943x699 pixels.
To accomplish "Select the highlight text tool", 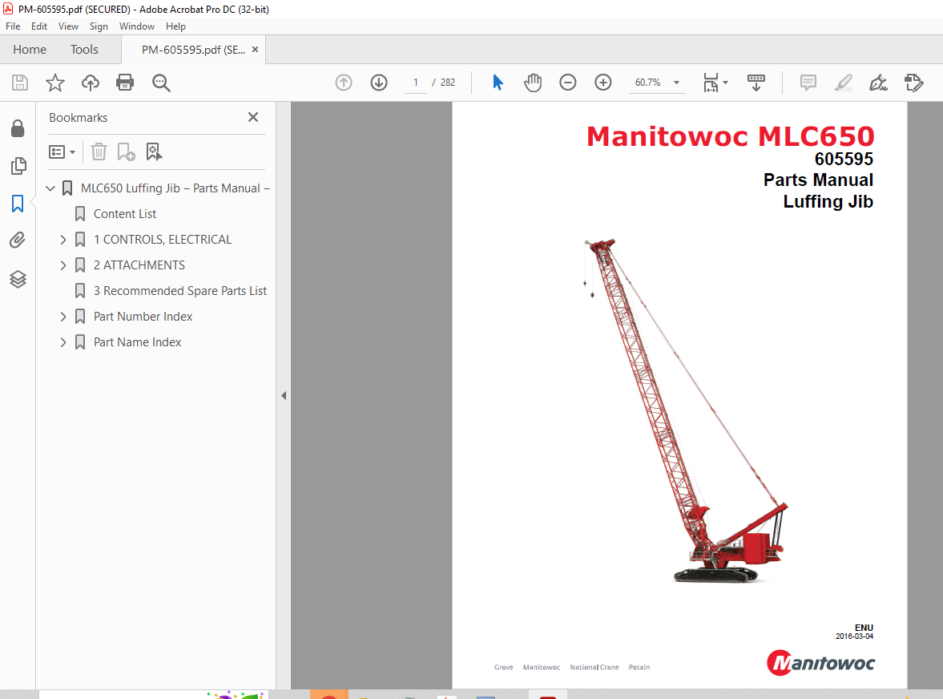I will tap(844, 83).
